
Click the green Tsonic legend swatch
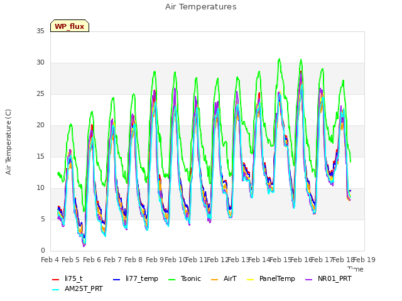(x=171, y=279)
